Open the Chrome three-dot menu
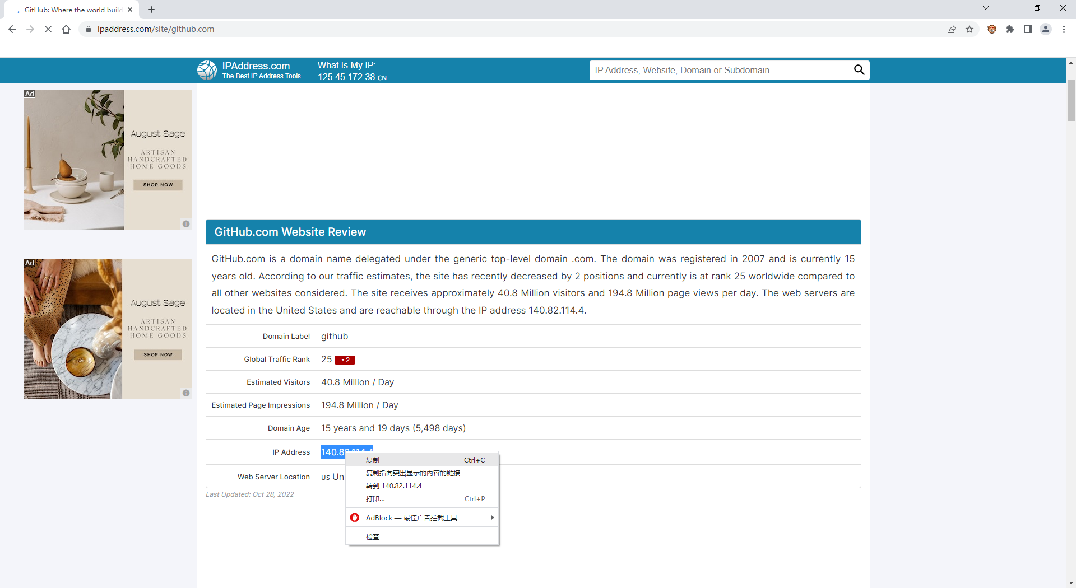The height and width of the screenshot is (588, 1076). 1064,29
